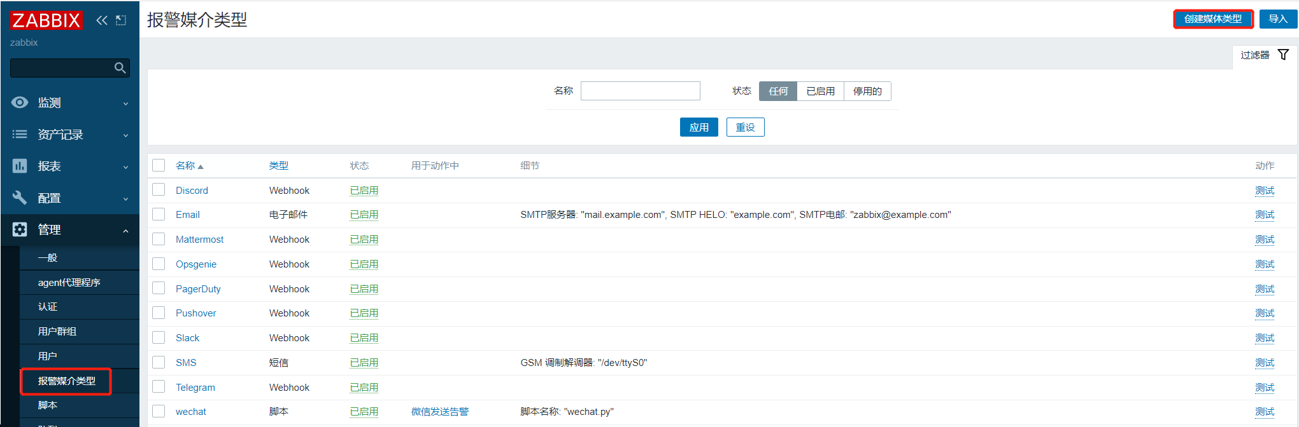Click 测试 in the Mattermost row

coord(1265,239)
